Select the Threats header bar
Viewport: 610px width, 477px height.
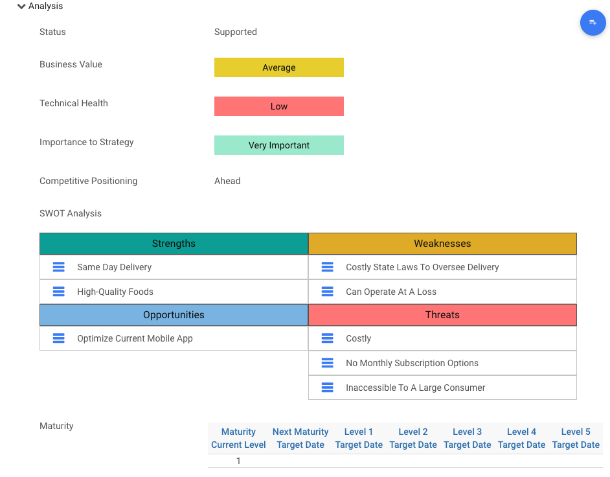click(442, 315)
